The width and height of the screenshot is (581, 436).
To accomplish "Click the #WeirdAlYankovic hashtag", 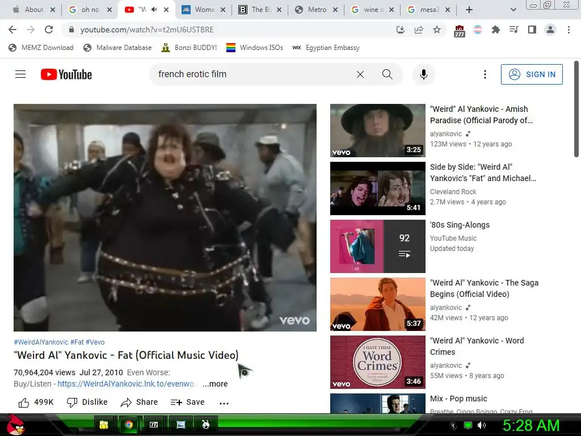I will tap(41, 342).
